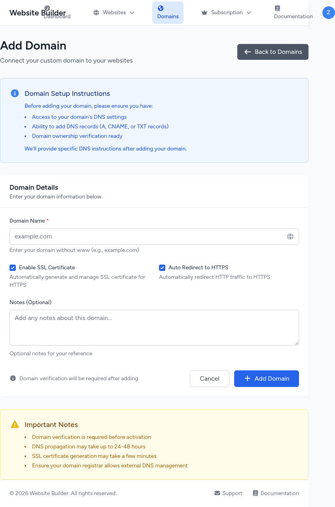Click the user avatar Z icon
This screenshot has height=507, width=335.
pos(328,13)
